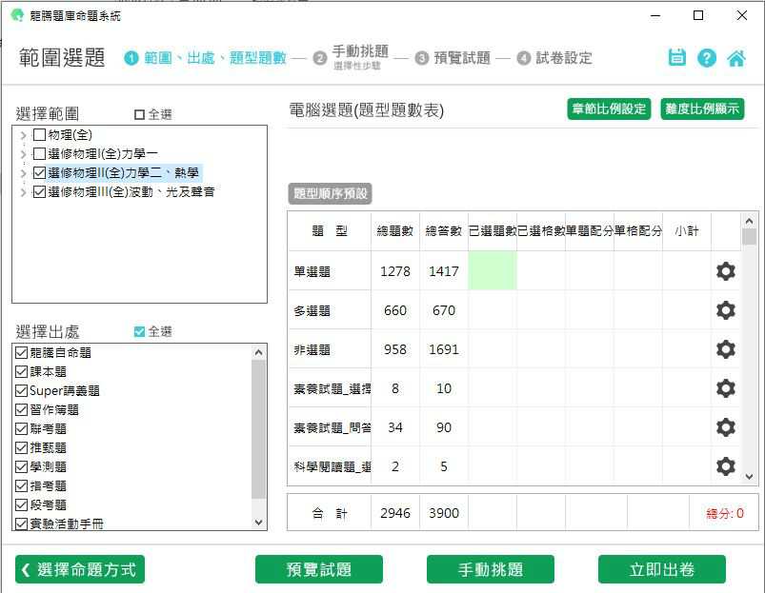765x593 pixels.
Task: Open gear settings for 素養試題_選擇 row
Action: (x=726, y=387)
